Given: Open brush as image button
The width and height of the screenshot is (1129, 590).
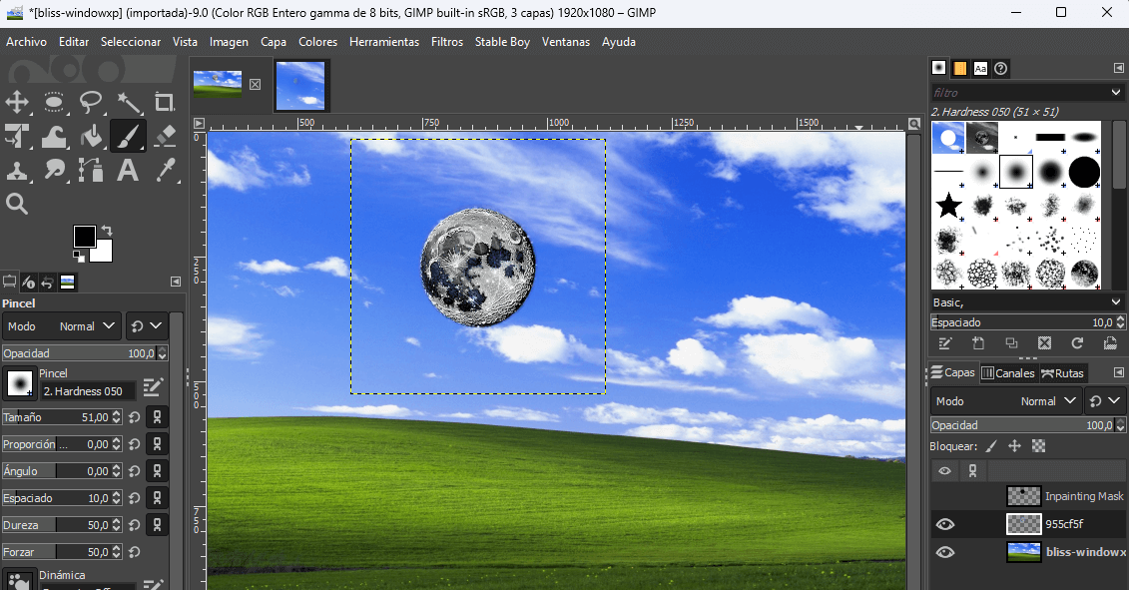Looking at the screenshot, I should [x=1110, y=343].
